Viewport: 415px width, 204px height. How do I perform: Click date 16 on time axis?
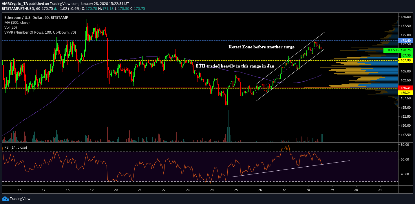coord(20,190)
